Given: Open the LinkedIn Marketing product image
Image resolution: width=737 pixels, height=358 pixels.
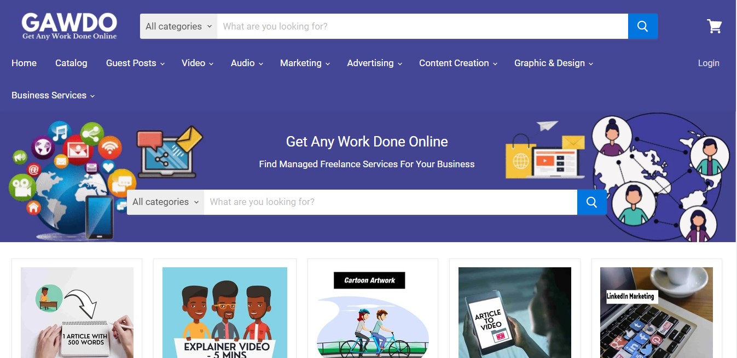Looking at the screenshot, I should 657,313.
